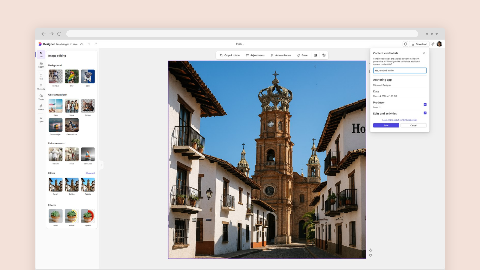Open the 110% zoom dropdown
480x270 pixels.
(240, 44)
